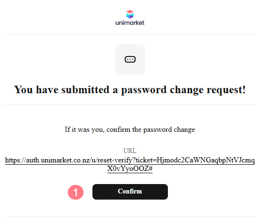The height and width of the screenshot is (217, 266).
Task: Click the unimarket wordmark text
Action: coord(130,23)
